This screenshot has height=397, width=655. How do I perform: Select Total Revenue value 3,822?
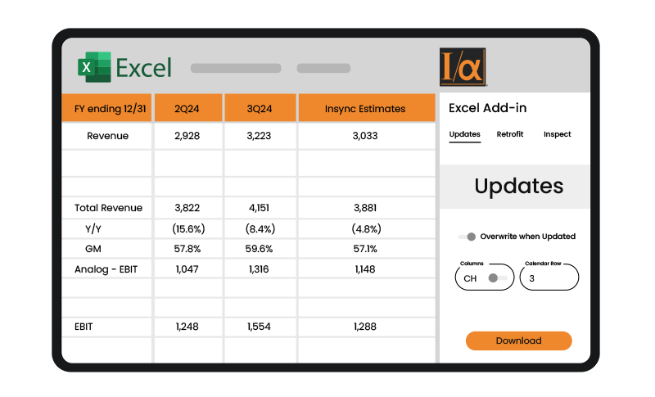point(187,208)
